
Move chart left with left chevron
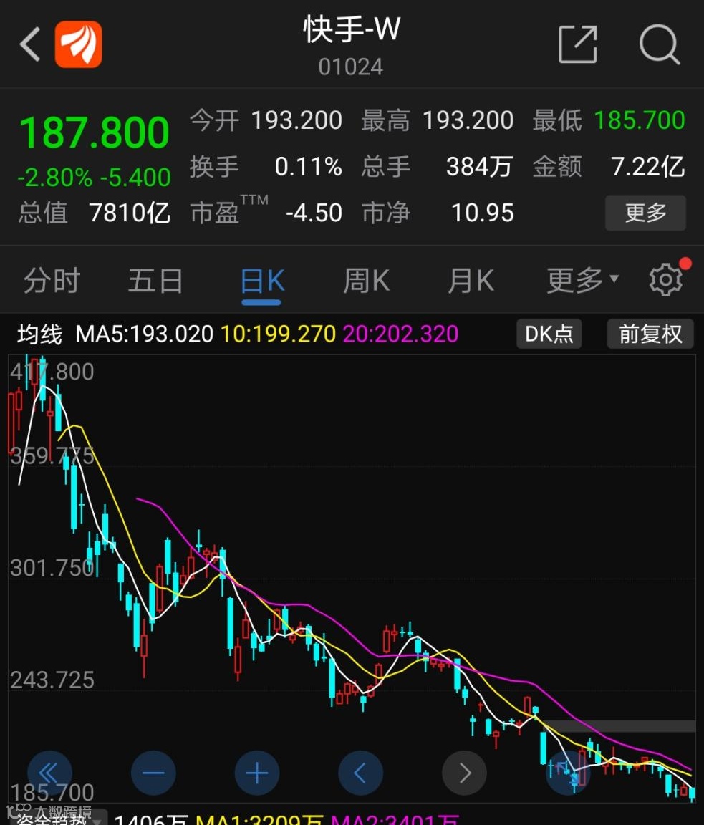(360, 773)
